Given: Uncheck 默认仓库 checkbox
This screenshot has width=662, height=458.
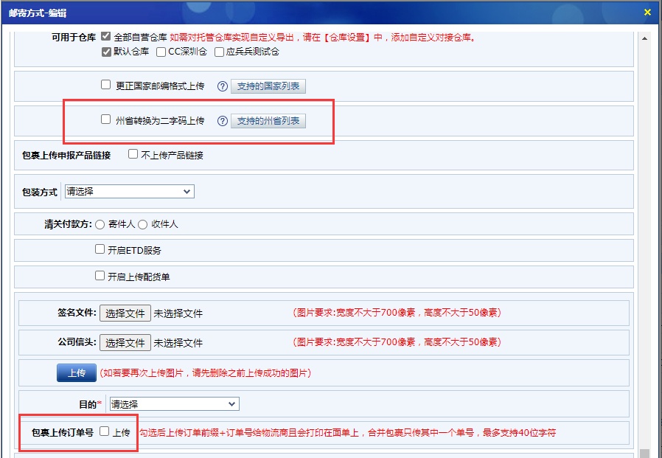Looking at the screenshot, I should (106, 52).
